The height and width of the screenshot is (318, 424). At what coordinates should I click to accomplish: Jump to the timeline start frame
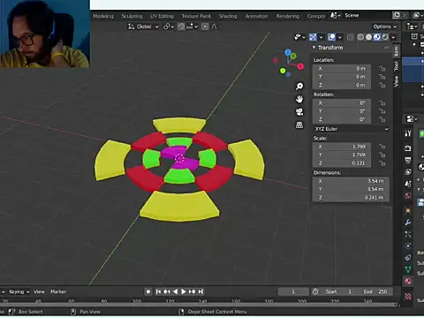[x=158, y=291]
